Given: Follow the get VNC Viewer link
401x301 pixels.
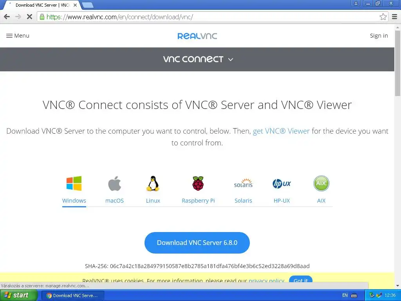Looking at the screenshot, I should coord(281,131).
